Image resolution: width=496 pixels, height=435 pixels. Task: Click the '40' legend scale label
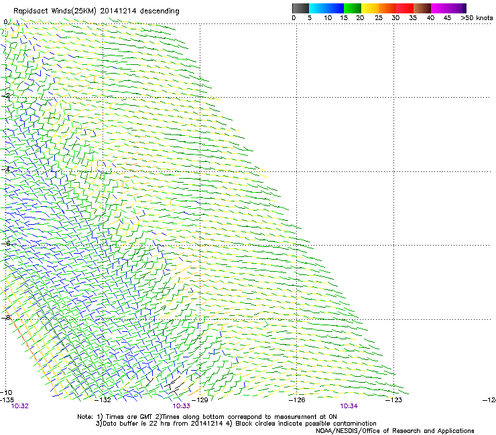[x=430, y=18]
